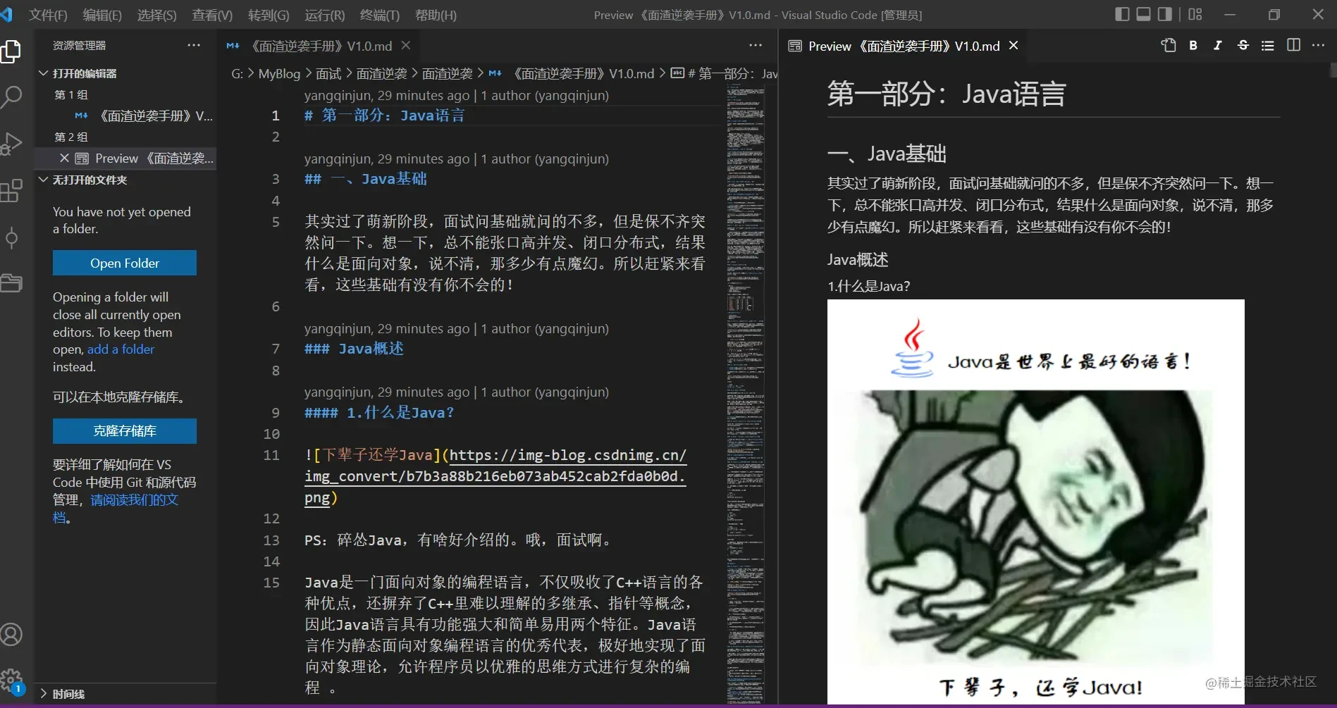Click the '1.什么是Java?' heading in preview
Screen dimensions: 1337x708
pos(868,286)
